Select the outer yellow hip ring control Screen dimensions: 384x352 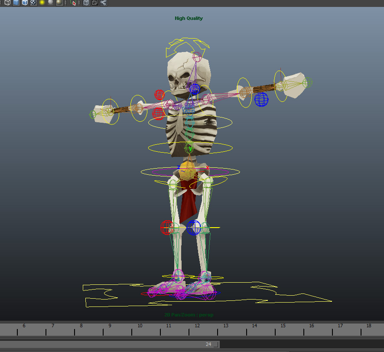coord(190,172)
